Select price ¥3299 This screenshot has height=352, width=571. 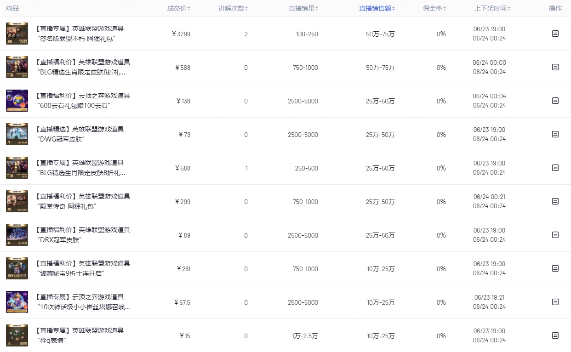(181, 34)
